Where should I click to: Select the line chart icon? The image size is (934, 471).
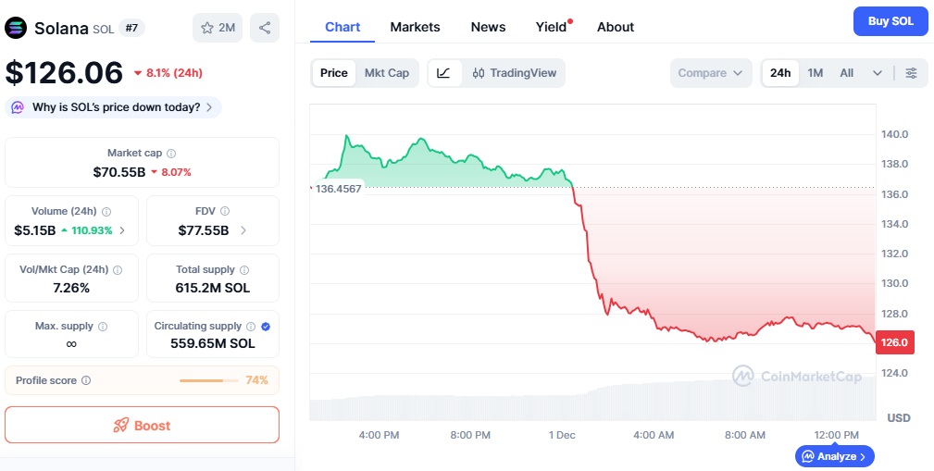tap(444, 73)
